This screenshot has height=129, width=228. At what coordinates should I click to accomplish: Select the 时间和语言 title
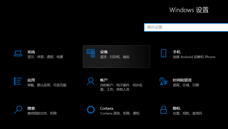[182, 80]
